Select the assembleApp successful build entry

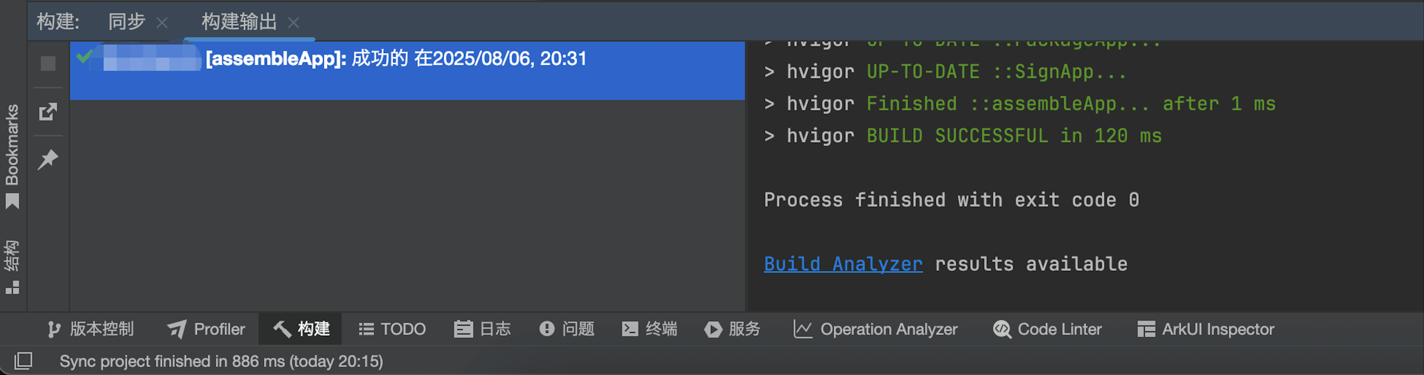tap(408, 71)
